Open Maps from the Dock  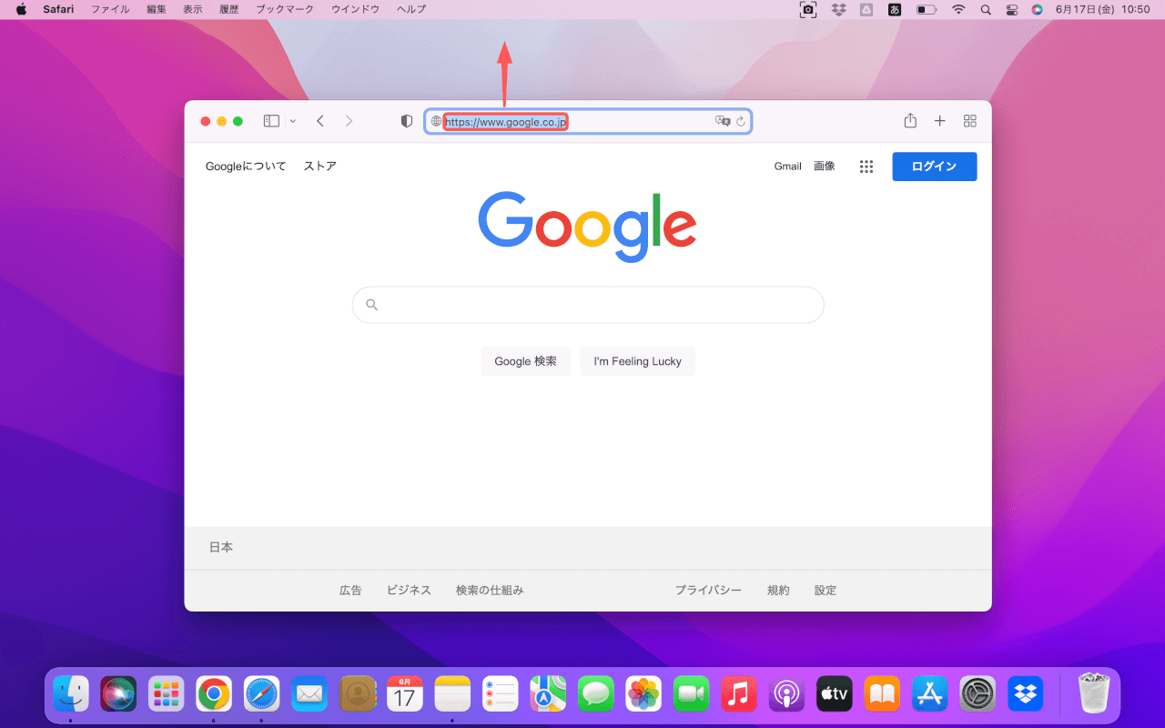pos(548,693)
